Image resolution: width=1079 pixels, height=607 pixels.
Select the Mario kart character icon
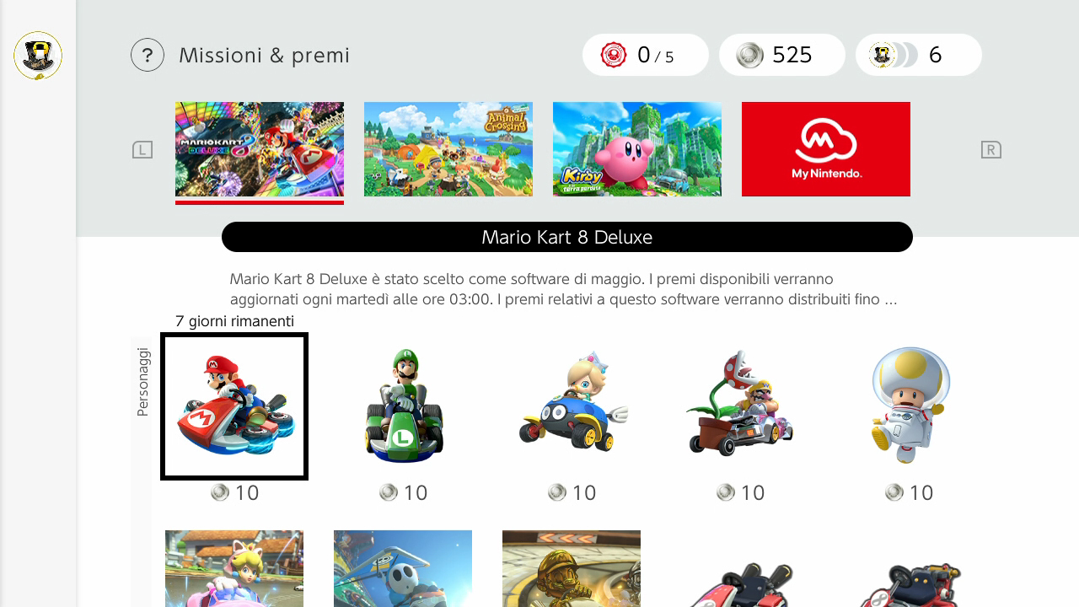click(234, 406)
